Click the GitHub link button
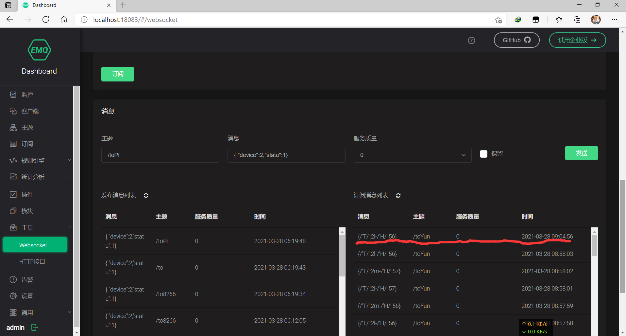Screen dimensions: 626x336 click(x=516, y=40)
